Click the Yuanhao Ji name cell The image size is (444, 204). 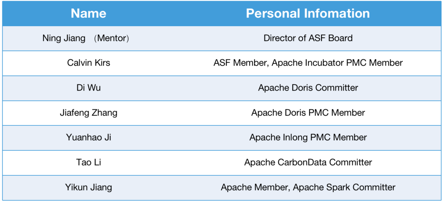point(88,138)
